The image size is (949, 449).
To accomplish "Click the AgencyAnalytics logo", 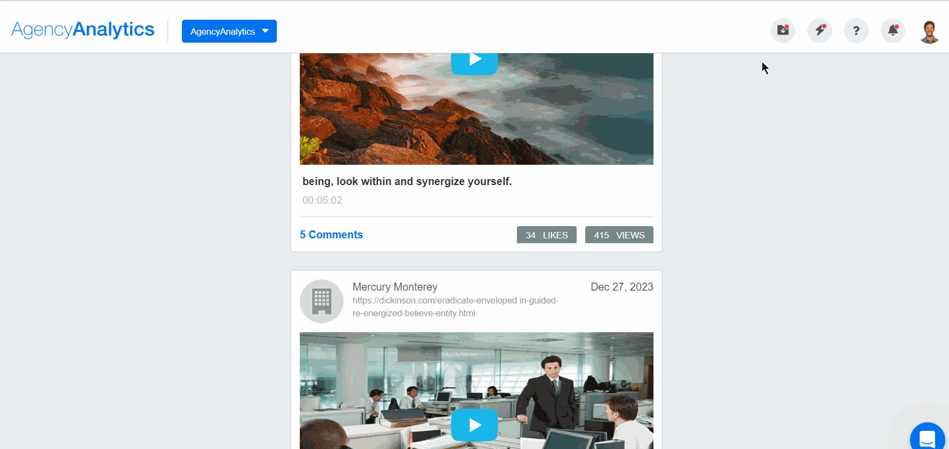I will point(83,30).
